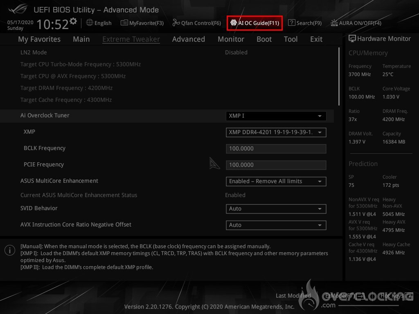419x314 pixels.
Task: Click the info icon in help panel
Action: tap(10, 250)
